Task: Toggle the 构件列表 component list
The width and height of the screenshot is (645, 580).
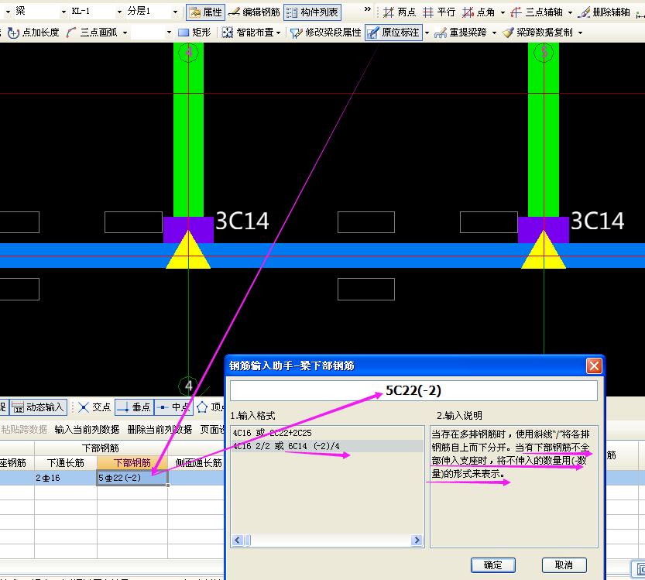Action: click(312, 12)
